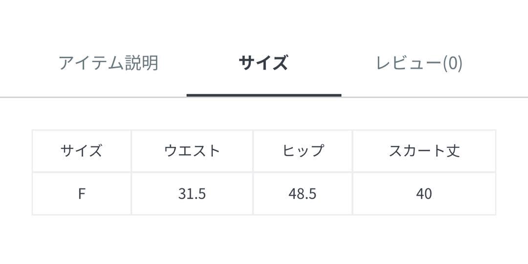Open the アイテム説明 tab
The height and width of the screenshot is (264, 528).
tap(109, 63)
